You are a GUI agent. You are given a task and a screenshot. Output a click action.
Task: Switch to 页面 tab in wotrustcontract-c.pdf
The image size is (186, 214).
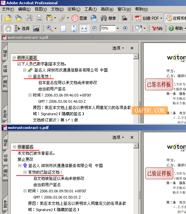(x=5, y=173)
